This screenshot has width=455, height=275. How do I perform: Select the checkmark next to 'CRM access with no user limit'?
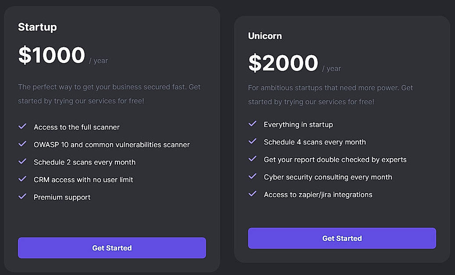tap(22, 179)
